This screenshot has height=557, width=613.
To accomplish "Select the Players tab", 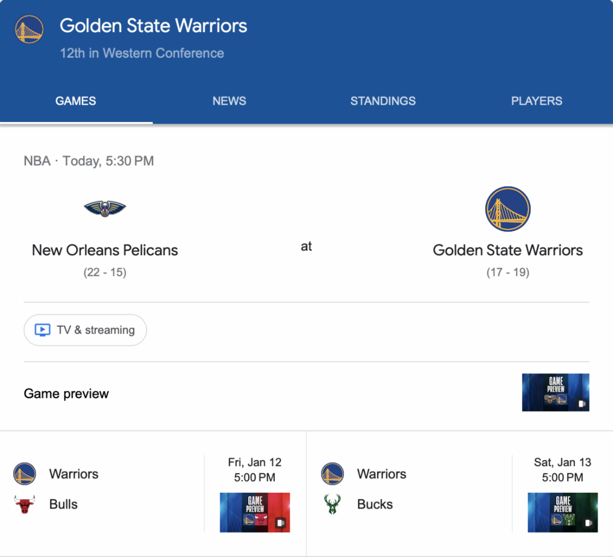I will (x=536, y=101).
